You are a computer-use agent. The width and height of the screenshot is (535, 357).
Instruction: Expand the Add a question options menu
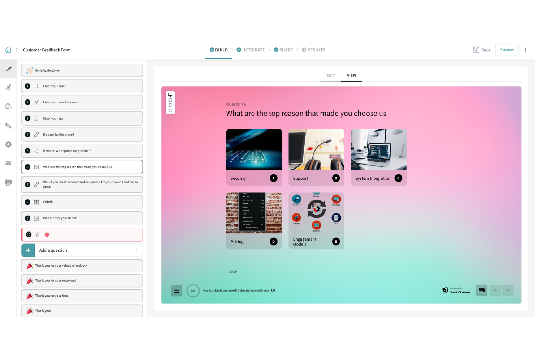pyautogui.click(x=136, y=250)
